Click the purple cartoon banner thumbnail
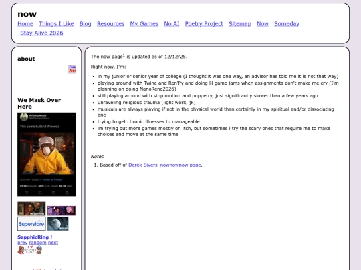This screenshot has width=361, height=270. pos(62,211)
